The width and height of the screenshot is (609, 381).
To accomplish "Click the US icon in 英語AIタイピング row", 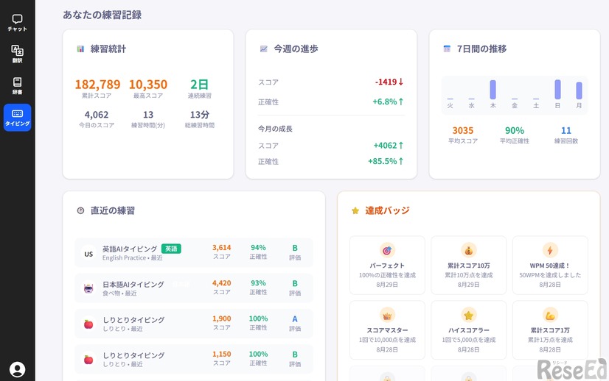I will tap(88, 254).
